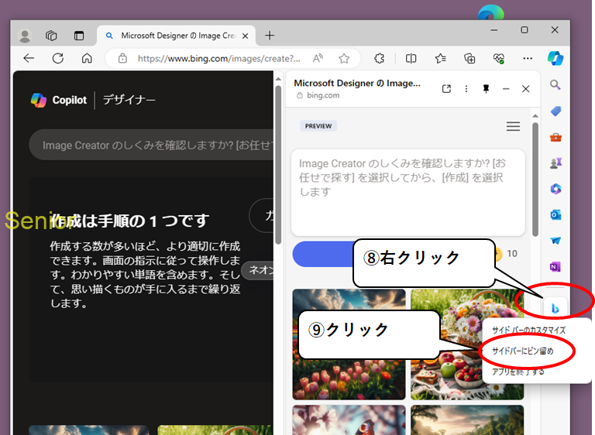Click the side panel vertical scrollbar
Viewport: 595px width, 435px height.
[x=535, y=179]
